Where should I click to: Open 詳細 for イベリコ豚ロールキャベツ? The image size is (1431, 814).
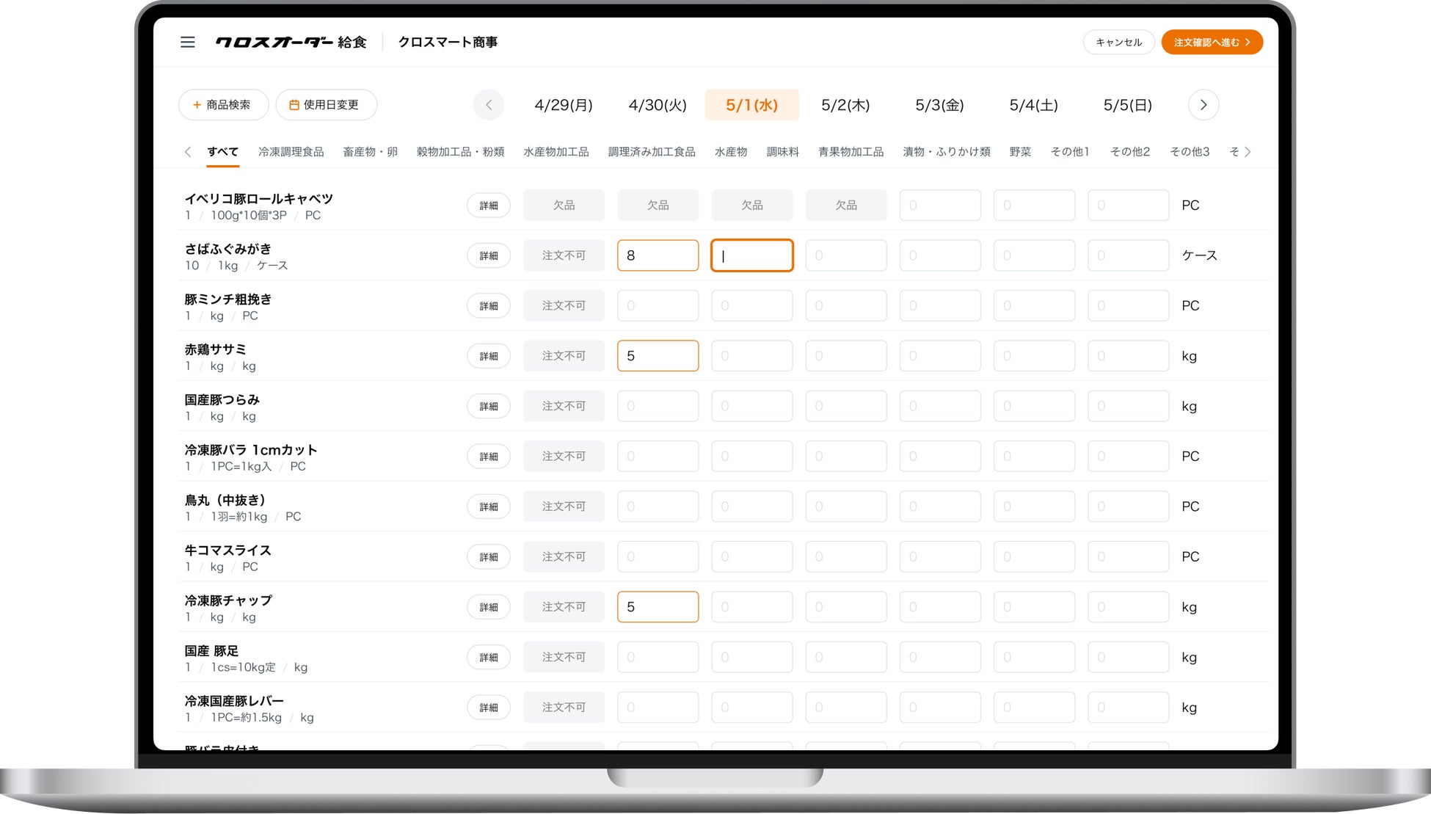click(x=488, y=206)
